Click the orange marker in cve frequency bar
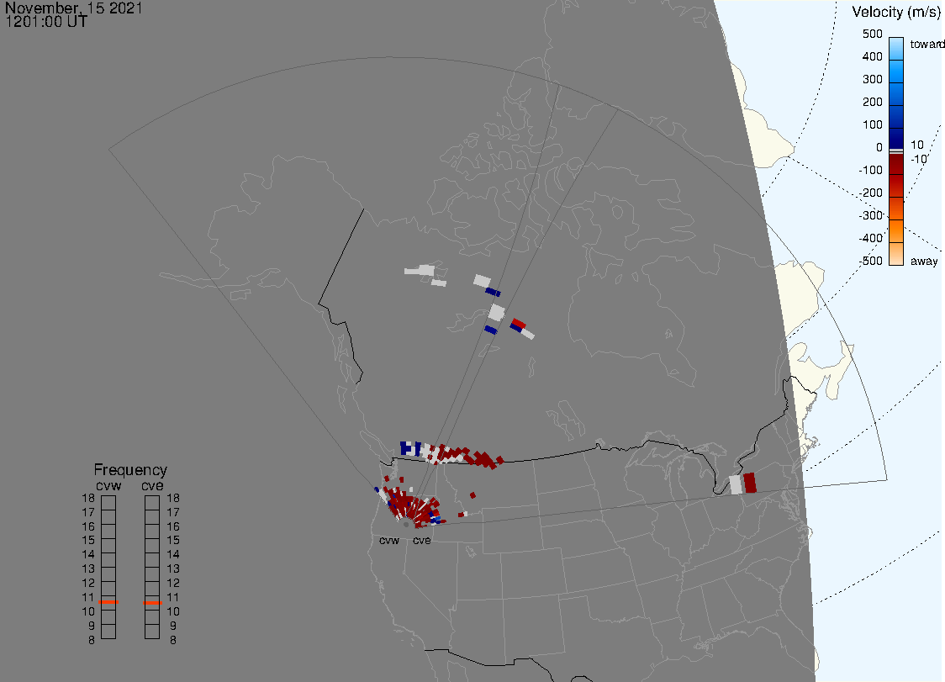 coord(152,603)
